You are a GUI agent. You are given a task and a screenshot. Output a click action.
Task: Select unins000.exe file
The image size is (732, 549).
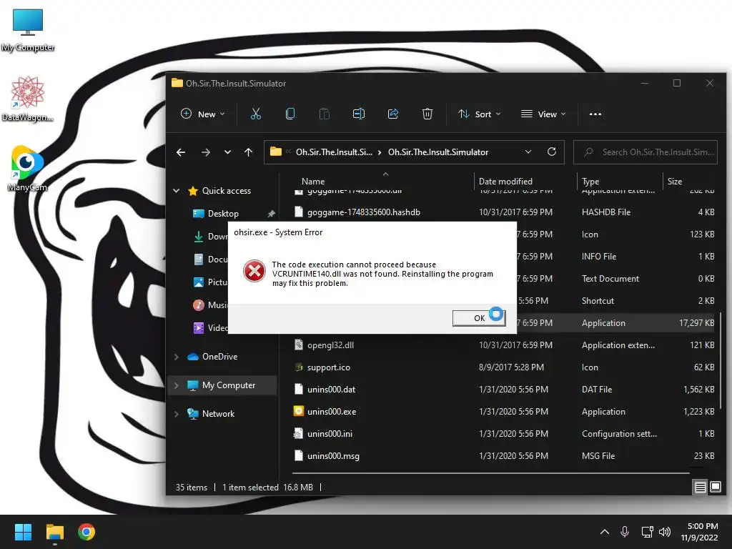coord(504,411)
